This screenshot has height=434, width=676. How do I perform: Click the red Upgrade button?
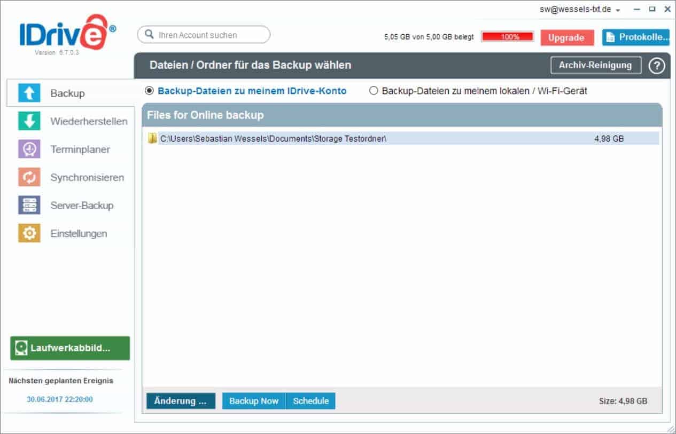click(x=567, y=37)
